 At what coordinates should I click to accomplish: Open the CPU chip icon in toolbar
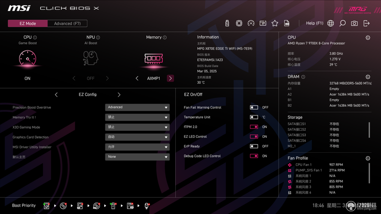tap(239, 23)
